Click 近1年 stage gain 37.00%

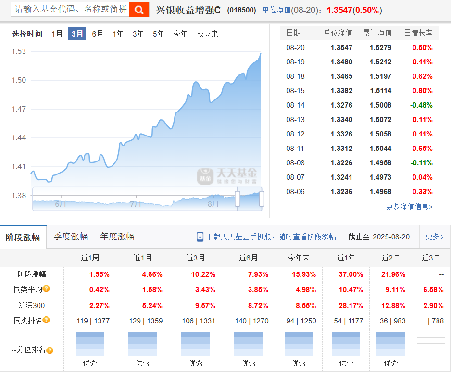click(351, 274)
